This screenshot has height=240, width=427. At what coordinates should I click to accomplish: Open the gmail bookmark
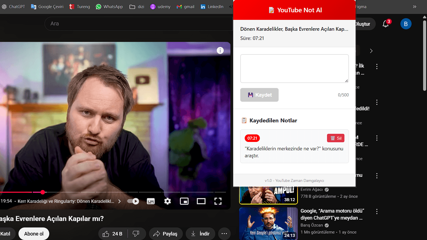pos(185,7)
